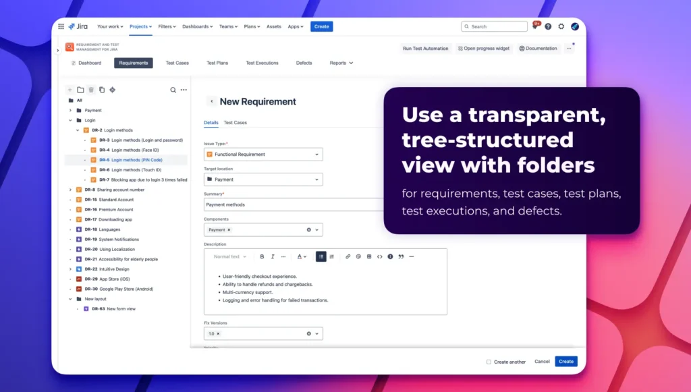Open the Test Cases tab of requirement
The image size is (691, 392).
(236, 122)
